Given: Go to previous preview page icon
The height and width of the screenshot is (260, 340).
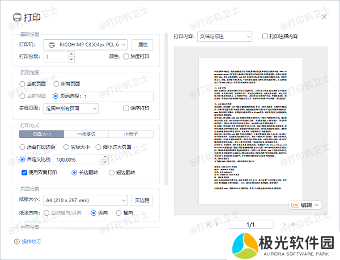Looking at the screenshot, I should tap(217, 224).
